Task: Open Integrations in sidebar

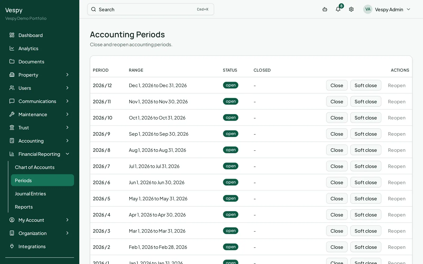Action: (40, 246)
